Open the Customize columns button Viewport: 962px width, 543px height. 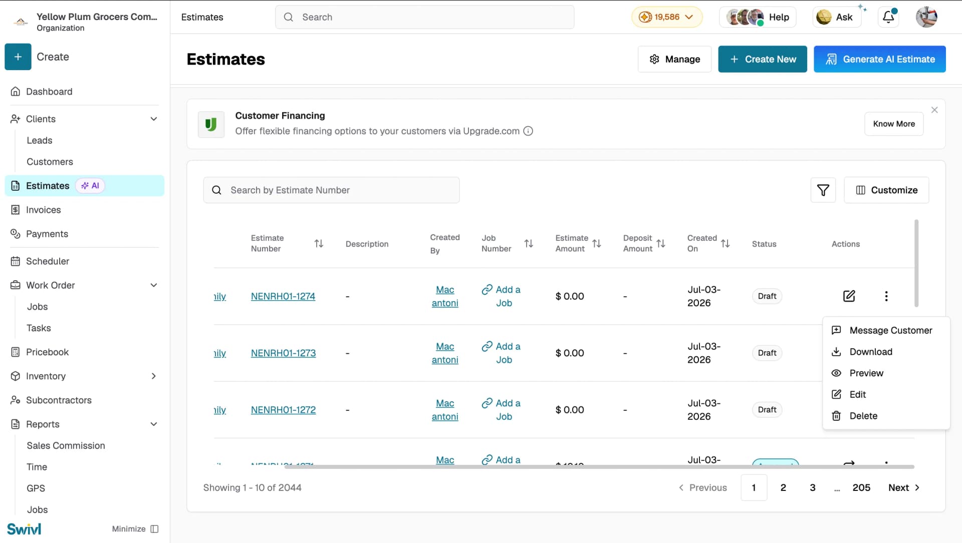(x=886, y=190)
